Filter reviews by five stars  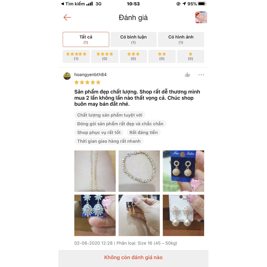coord(76,56)
